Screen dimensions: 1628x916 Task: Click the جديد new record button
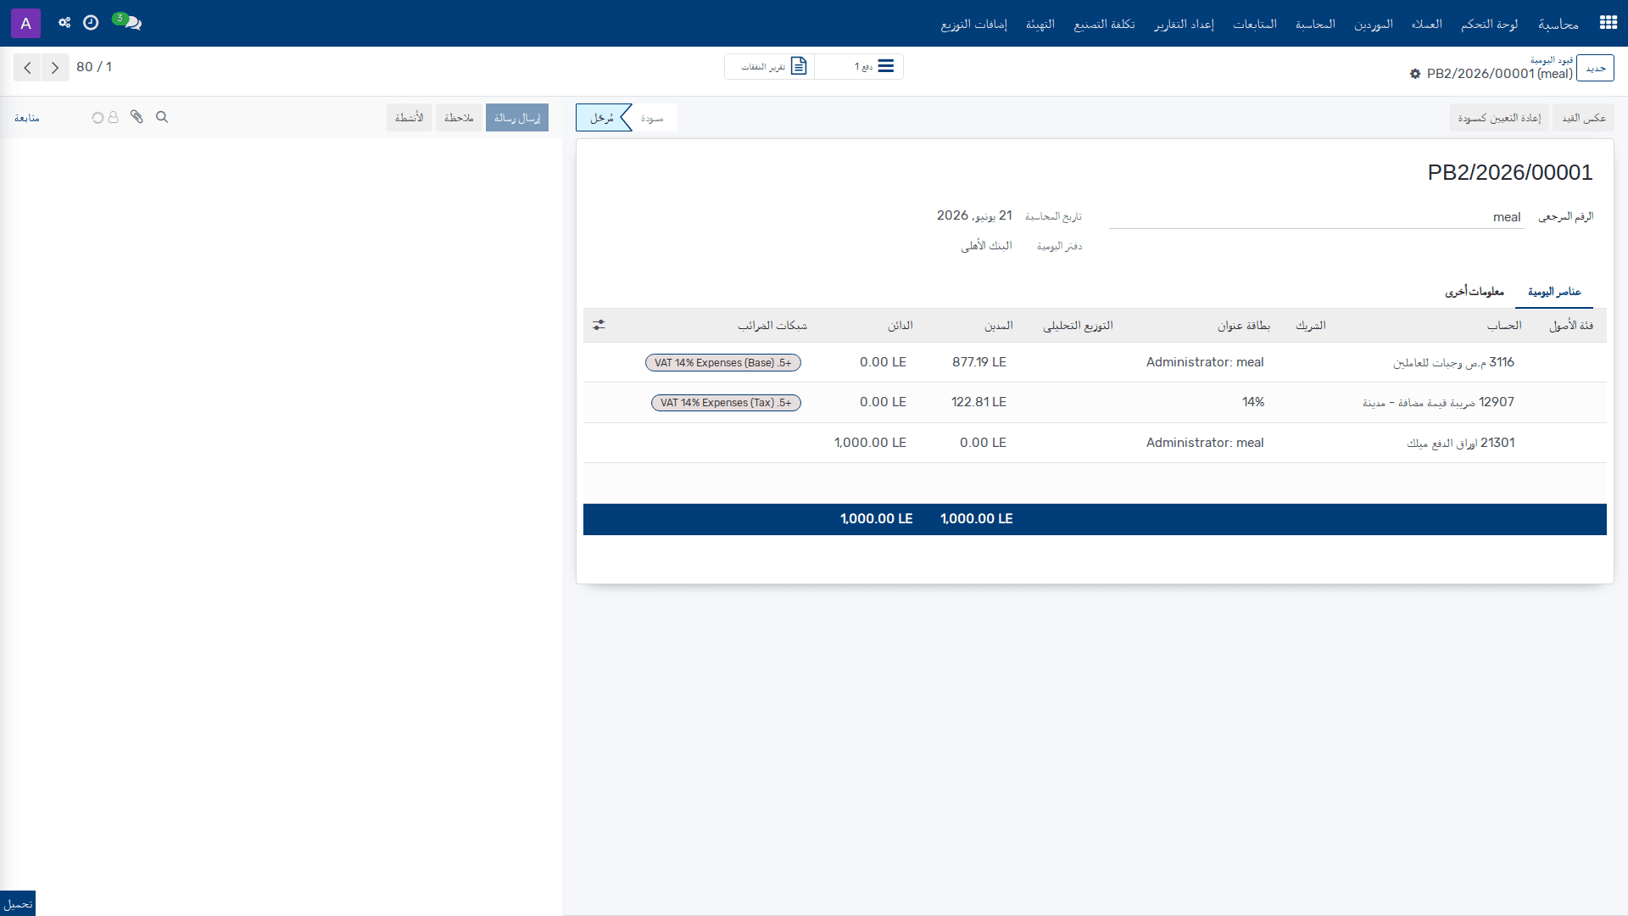tap(1596, 68)
